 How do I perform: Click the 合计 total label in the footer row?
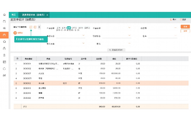pyautogui.click(x=25, y=107)
